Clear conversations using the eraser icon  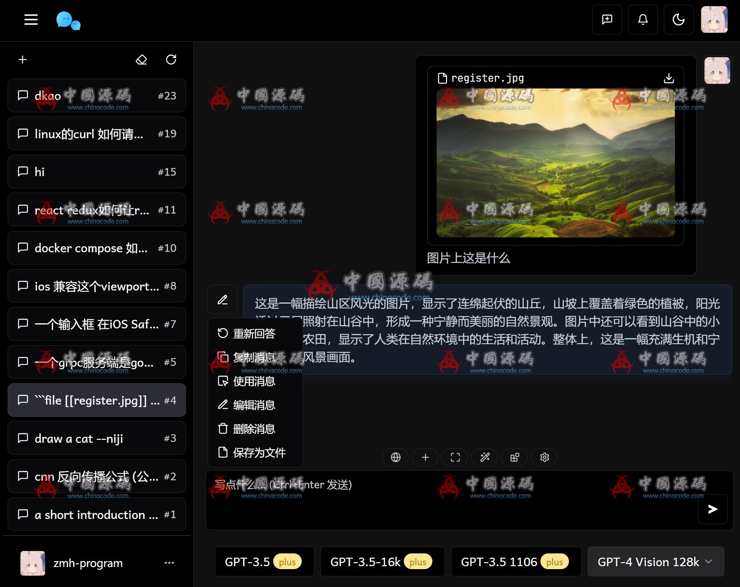tap(141, 60)
